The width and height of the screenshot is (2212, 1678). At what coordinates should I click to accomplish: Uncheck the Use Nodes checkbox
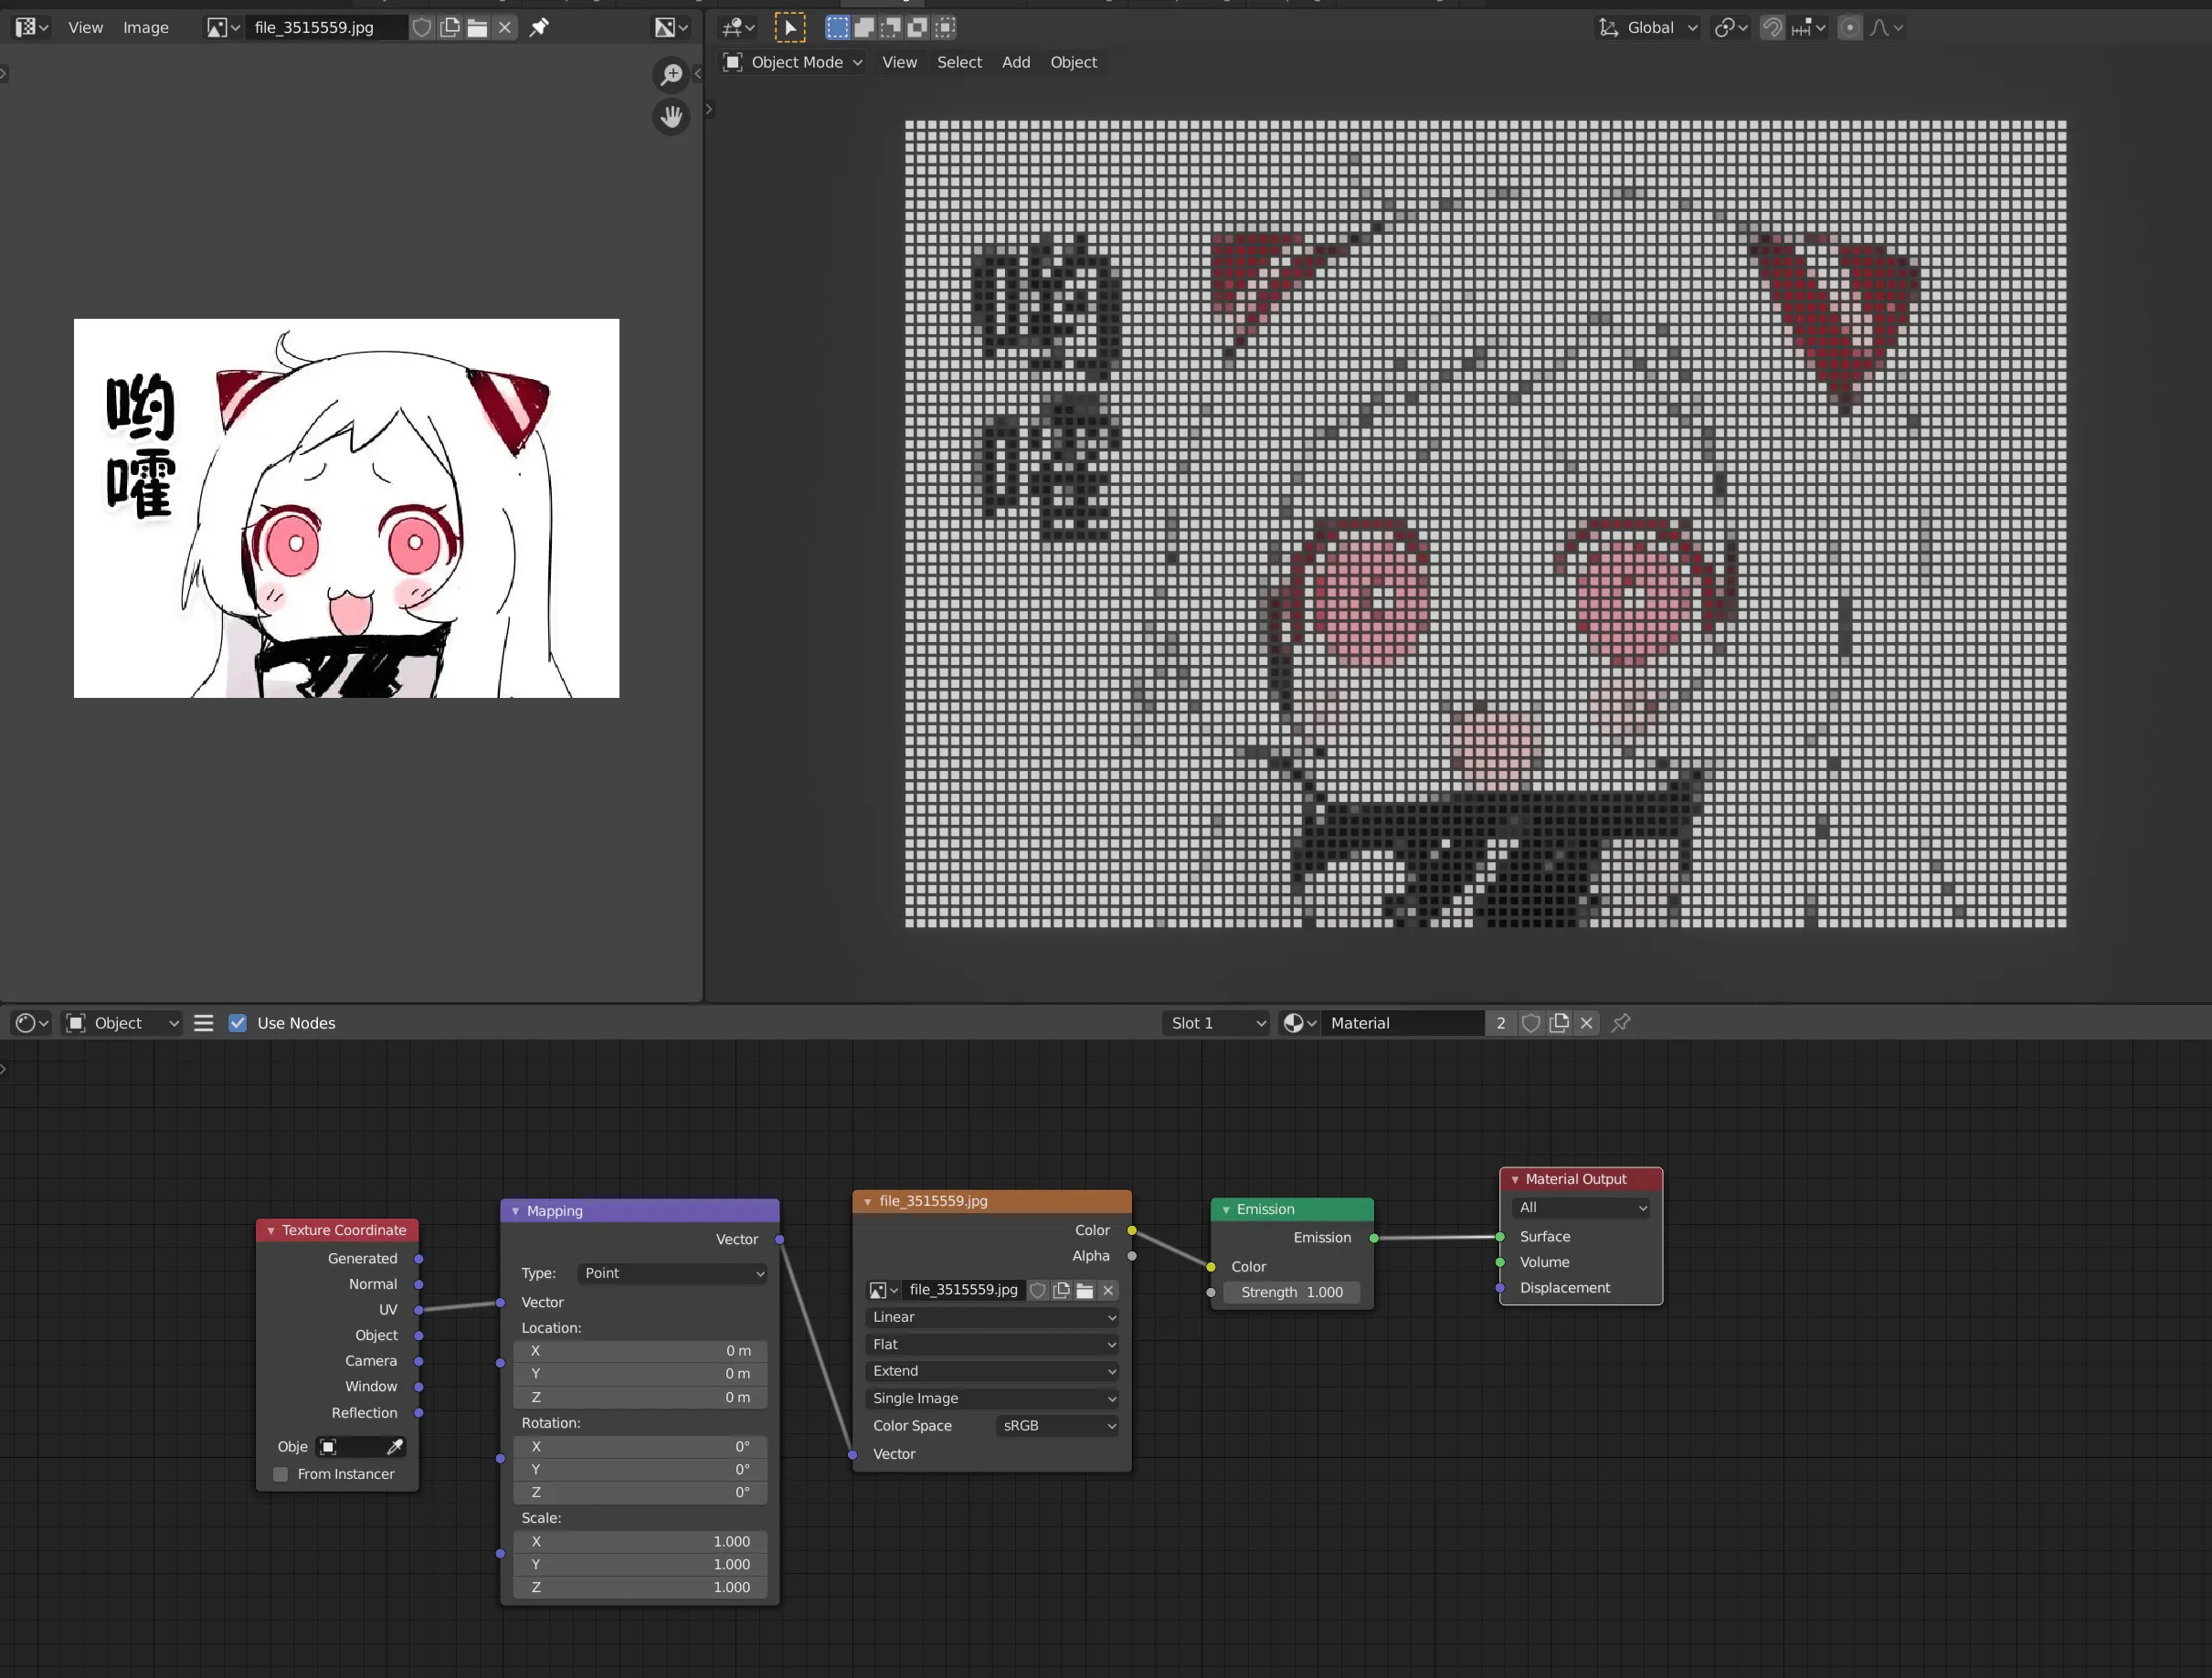238,1023
